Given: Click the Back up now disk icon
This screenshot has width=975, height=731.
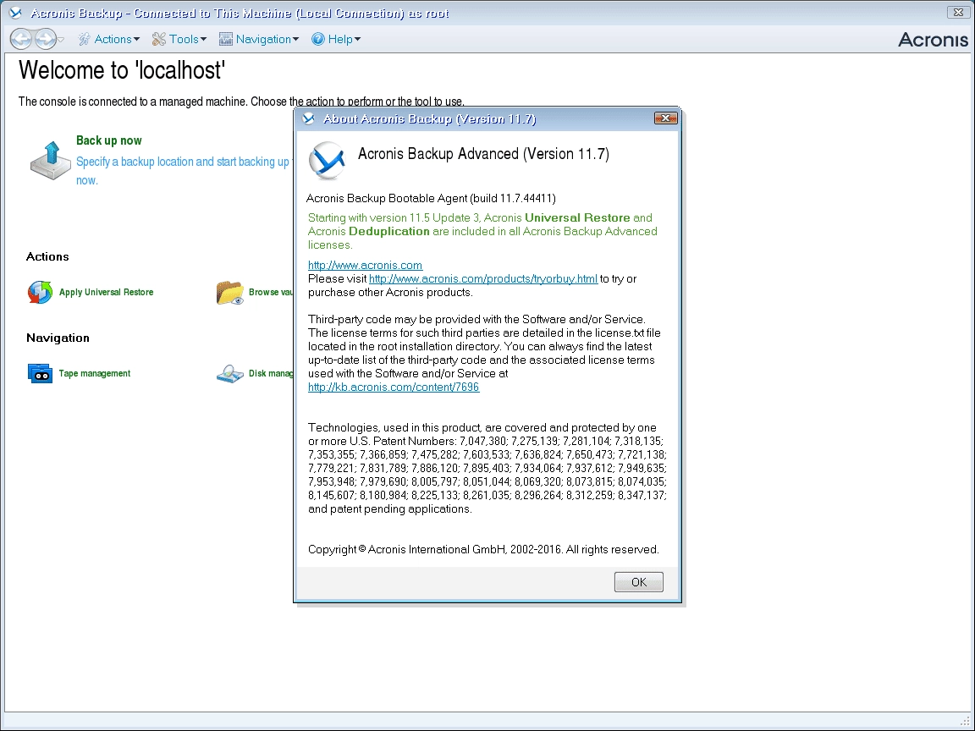Looking at the screenshot, I should (x=51, y=161).
